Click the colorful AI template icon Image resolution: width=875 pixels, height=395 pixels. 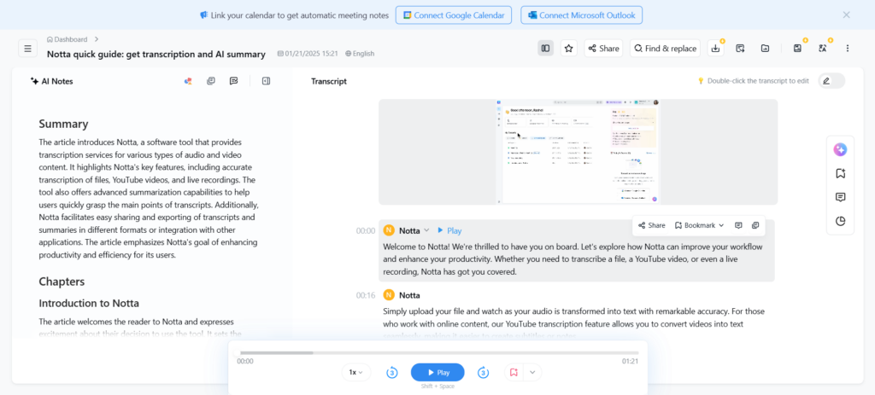pyautogui.click(x=188, y=81)
